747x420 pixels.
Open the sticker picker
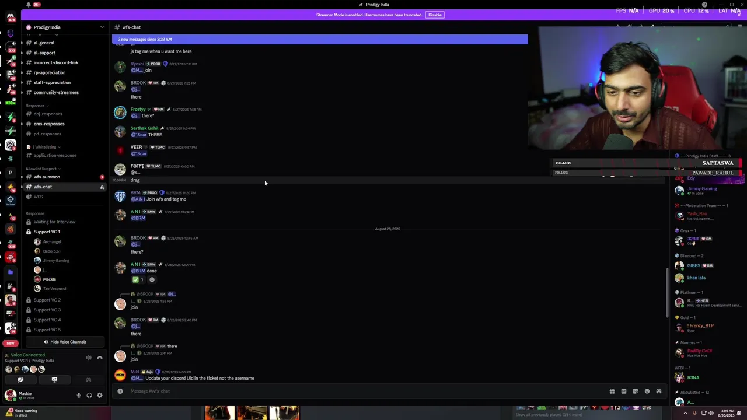coord(635,391)
